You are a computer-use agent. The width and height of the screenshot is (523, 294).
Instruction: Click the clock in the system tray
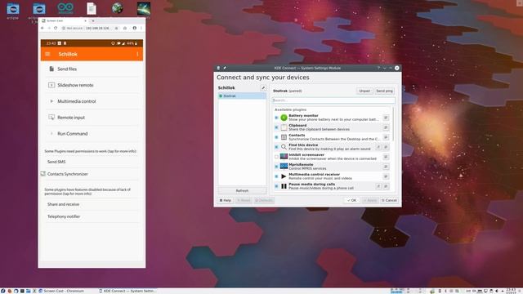click(512, 291)
